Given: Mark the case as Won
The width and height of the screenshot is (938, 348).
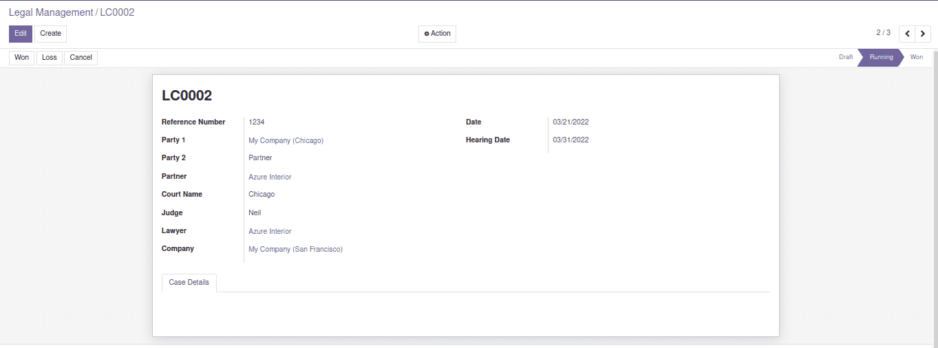Looking at the screenshot, I should tap(22, 58).
